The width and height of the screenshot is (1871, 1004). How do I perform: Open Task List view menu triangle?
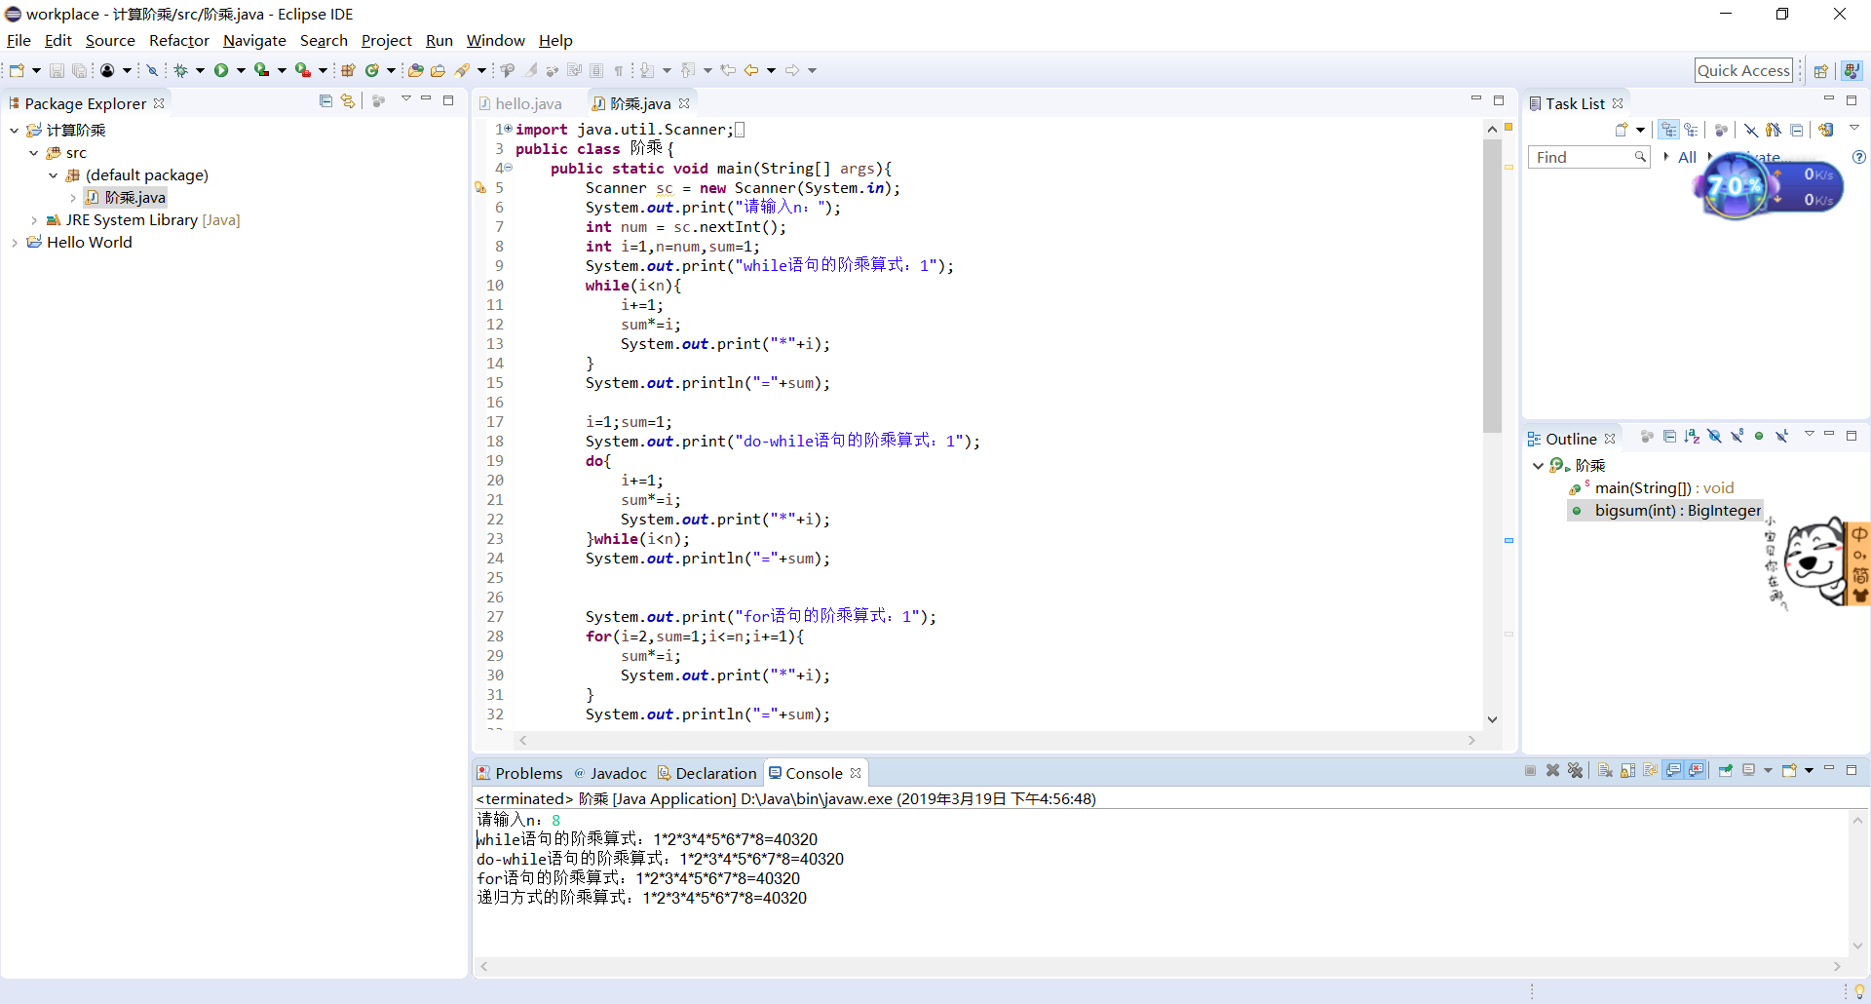pos(1854,129)
